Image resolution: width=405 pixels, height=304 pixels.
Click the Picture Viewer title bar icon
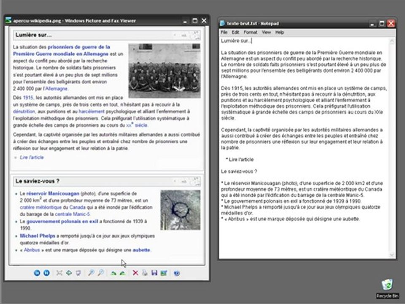[9, 20]
